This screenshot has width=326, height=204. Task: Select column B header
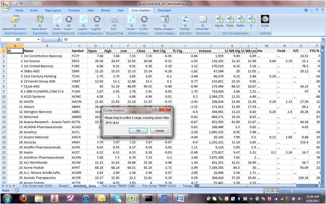tap(47, 46)
